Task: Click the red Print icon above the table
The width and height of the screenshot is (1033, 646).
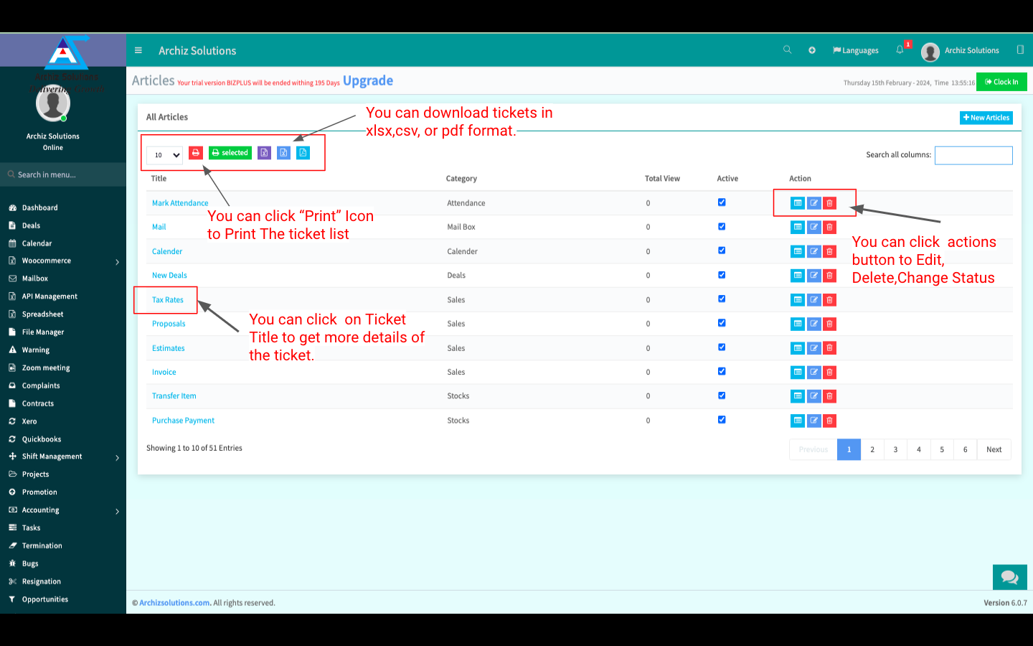Action: coord(196,153)
